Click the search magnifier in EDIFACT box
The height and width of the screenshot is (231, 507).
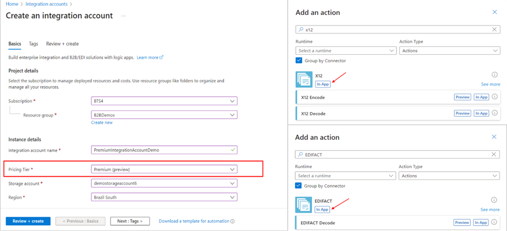tap(300, 155)
